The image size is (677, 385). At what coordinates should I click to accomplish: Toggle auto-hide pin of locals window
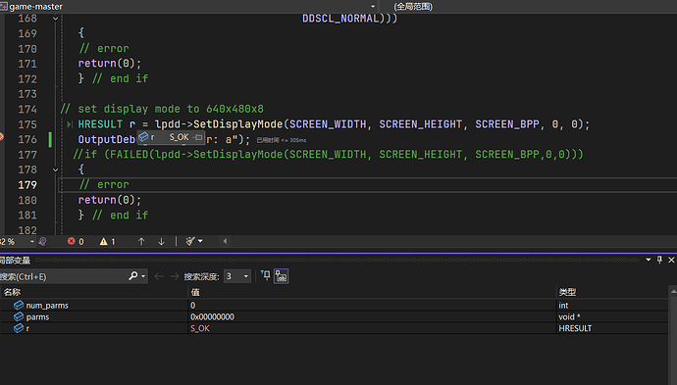pos(659,260)
